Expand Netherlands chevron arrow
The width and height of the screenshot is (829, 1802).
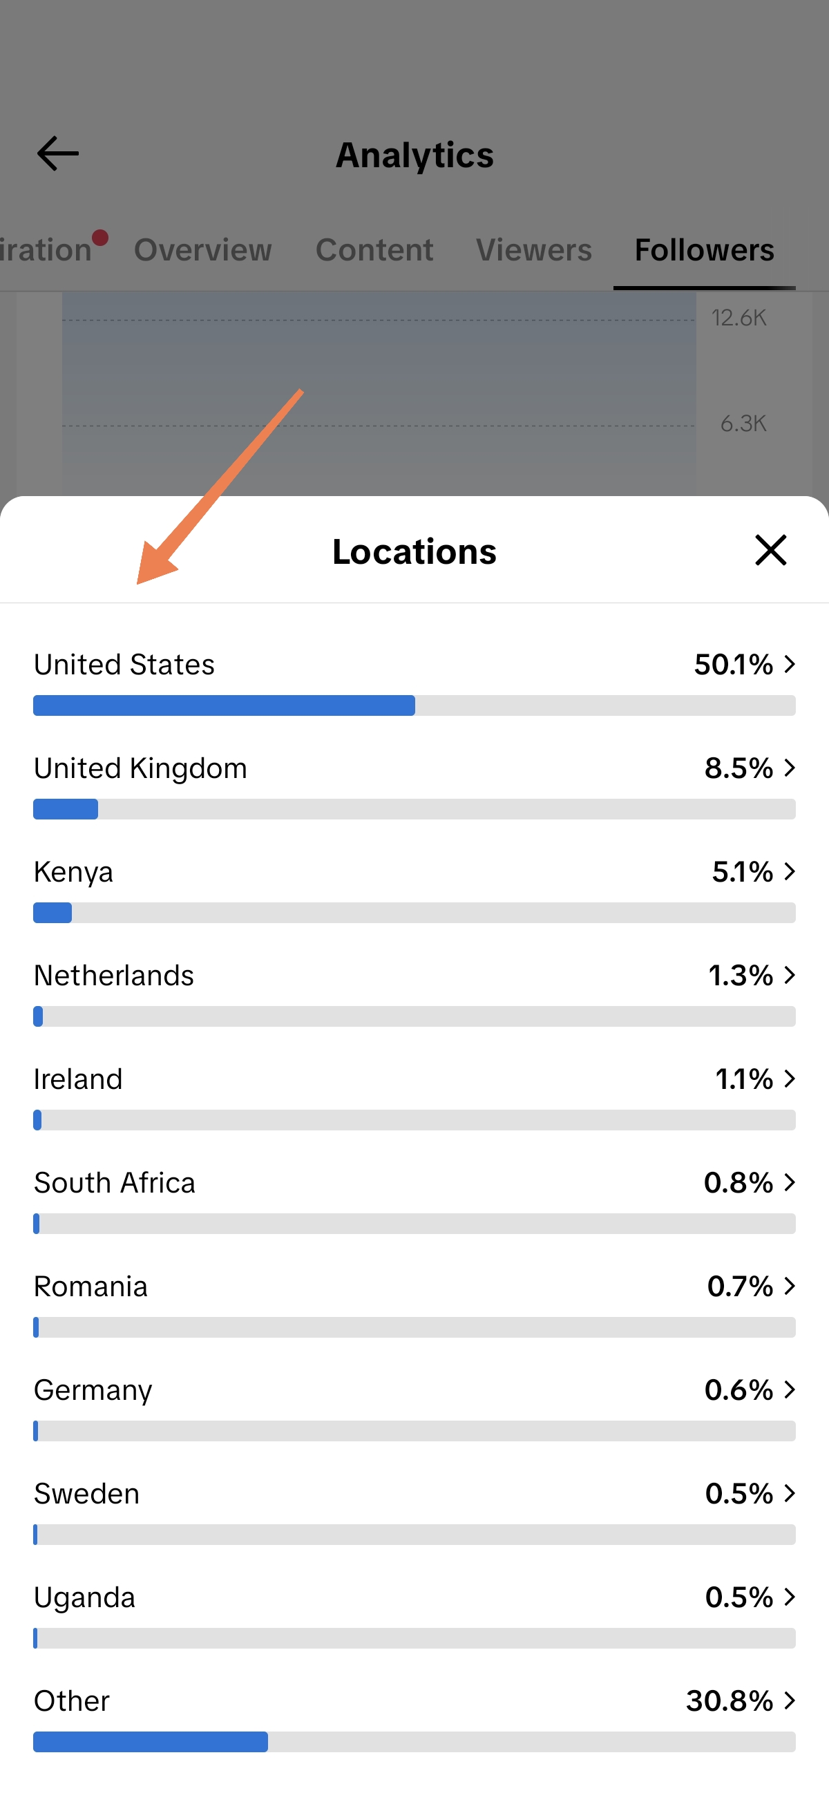(789, 974)
